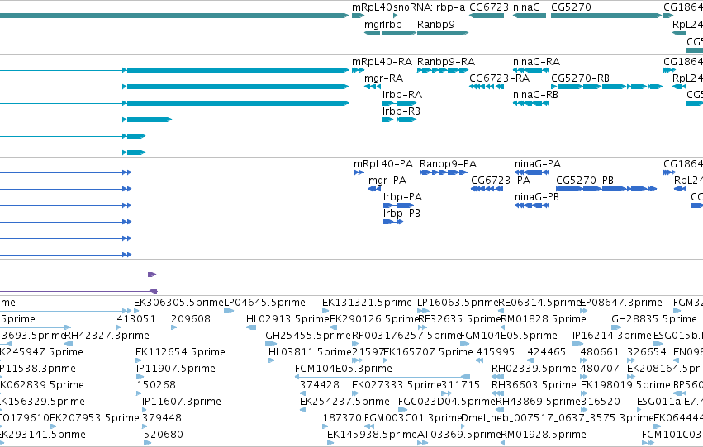
Task: Select the Ranbp9 gene arrow glyph
Action: (x=443, y=33)
